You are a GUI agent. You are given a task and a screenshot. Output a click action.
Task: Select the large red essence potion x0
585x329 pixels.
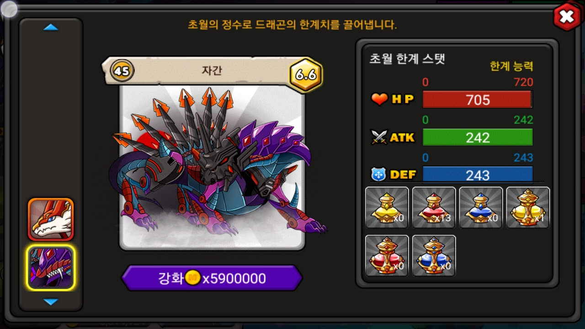(387, 256)
